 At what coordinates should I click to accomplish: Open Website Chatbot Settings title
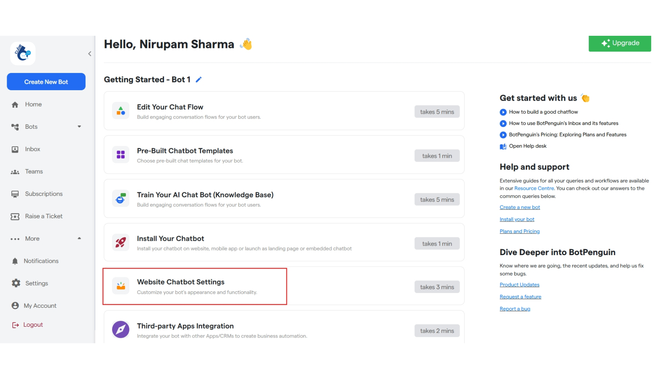tap(181, 282)
